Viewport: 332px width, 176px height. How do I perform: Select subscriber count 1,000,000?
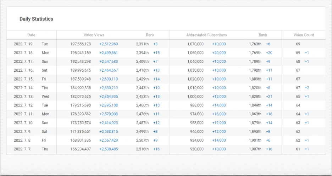(x=195, y=97)
